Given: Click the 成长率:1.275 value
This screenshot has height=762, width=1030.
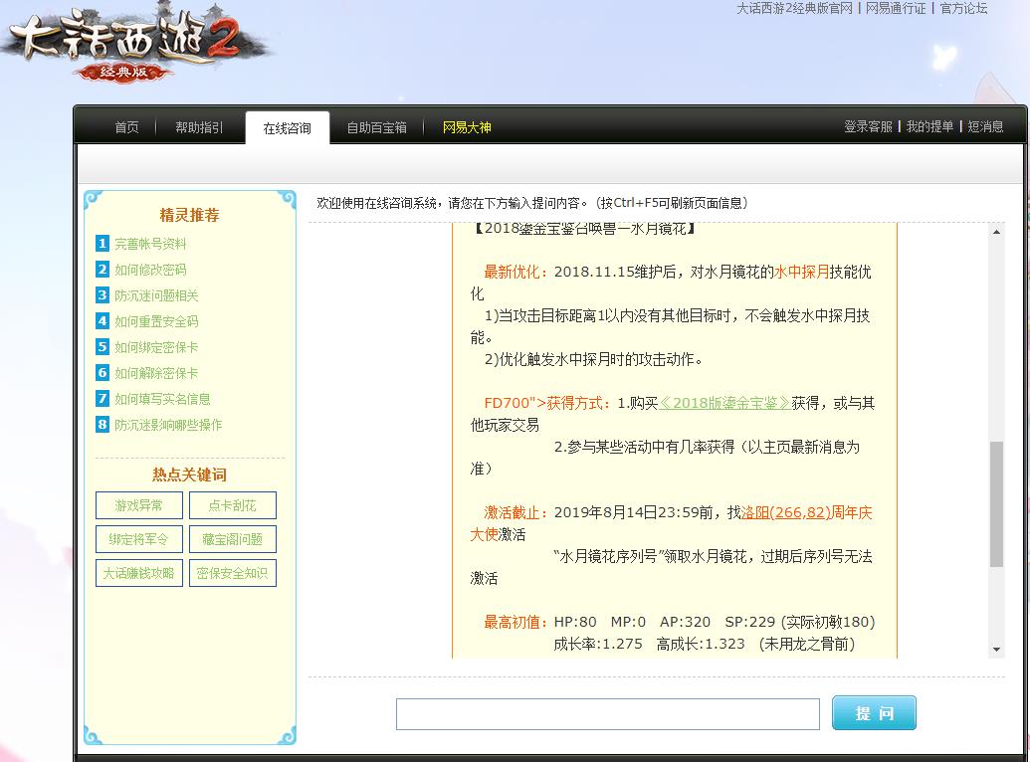Looking at the screenshot, I should coord(598,644).
